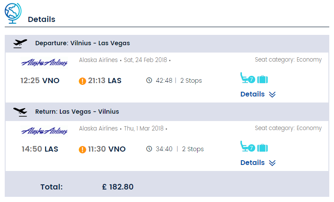Click the '2 Stops' text on departure flight
334x202 pixels.
pos(191,81)
